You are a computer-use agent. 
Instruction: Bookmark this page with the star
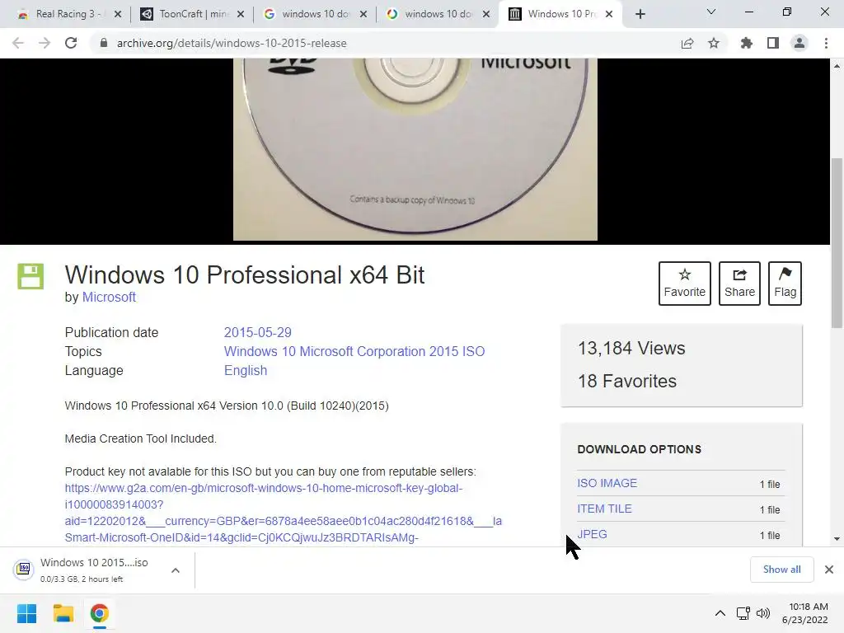point(714,43)
